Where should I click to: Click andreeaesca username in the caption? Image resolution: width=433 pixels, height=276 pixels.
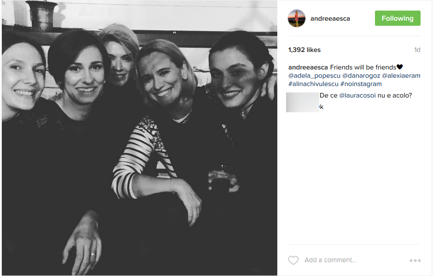point(308,68)
